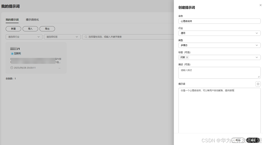
Task: Open the card's more options menu
Action: 60,68
